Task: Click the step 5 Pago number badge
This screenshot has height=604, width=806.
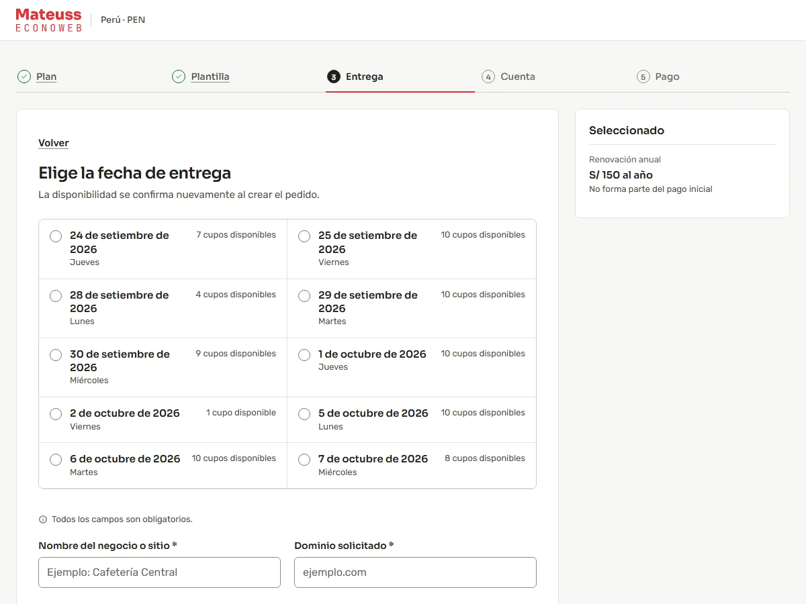Action: click(643, 77)
